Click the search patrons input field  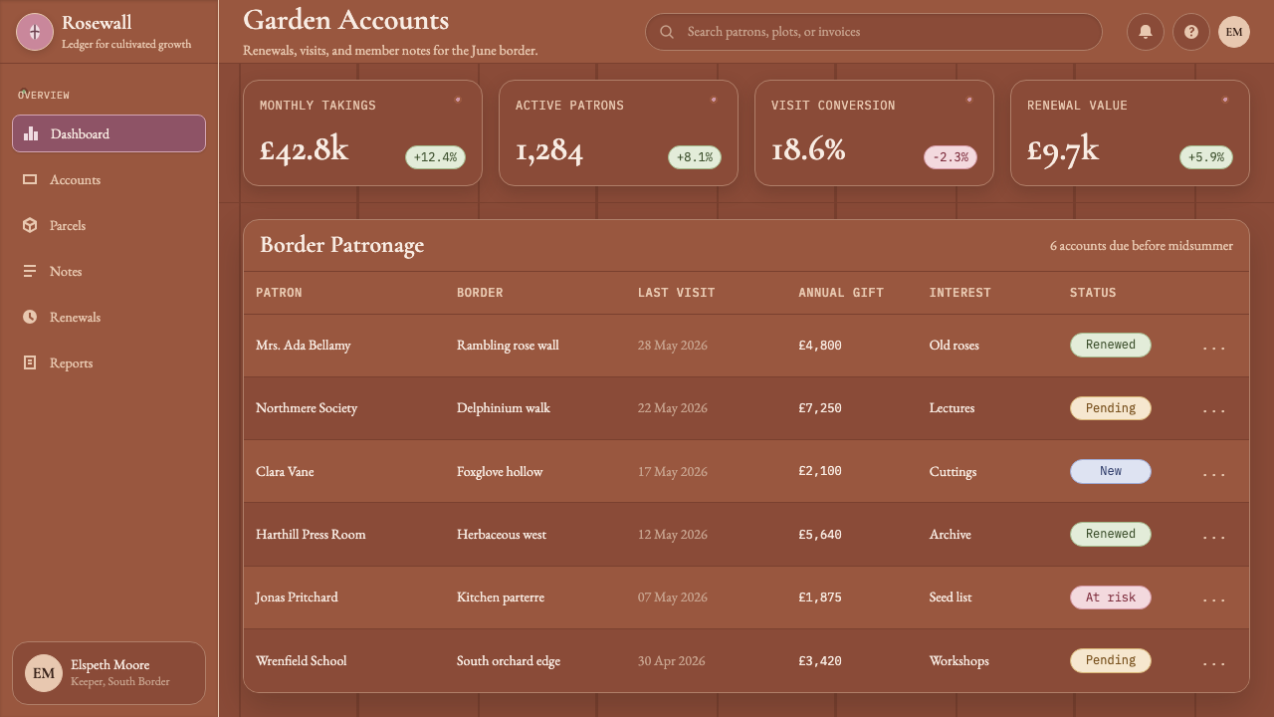[874, 32]
